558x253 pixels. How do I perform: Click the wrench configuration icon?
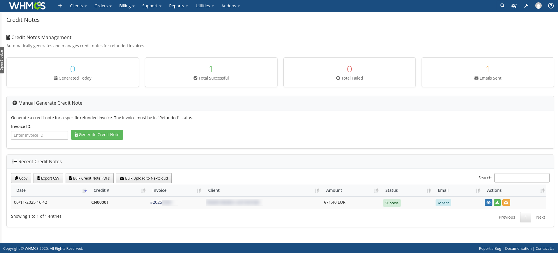[x=526, y=6]
